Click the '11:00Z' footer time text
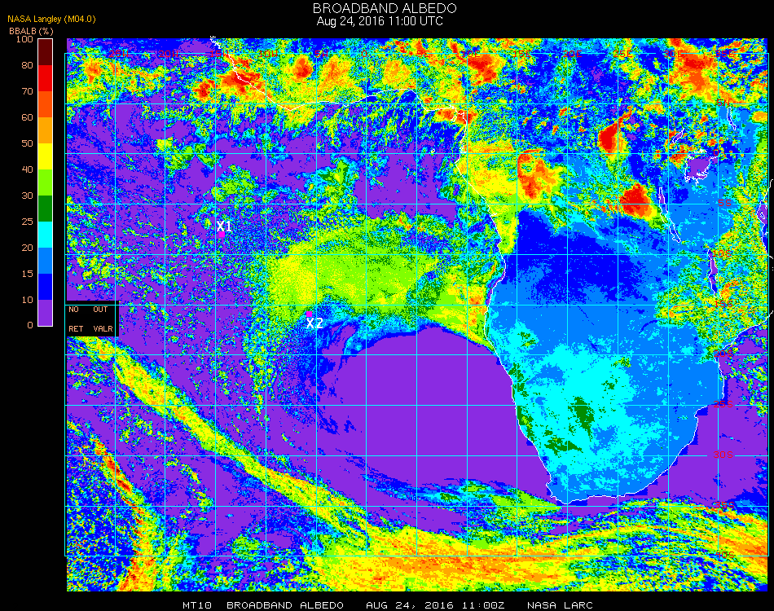The width and height of the screenshot is (774, 611). (483, 605)
